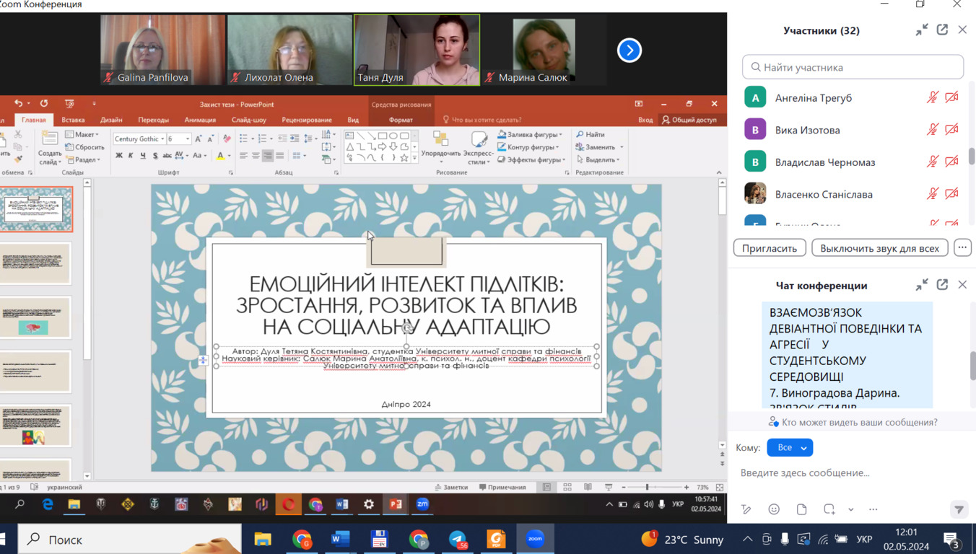Toggle bold Ж formatting
Screen dimensions: 976x554
[118, 156]
